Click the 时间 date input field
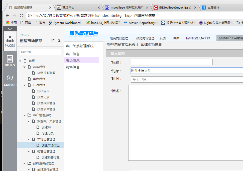This screenshot has width=243, height=171. click(x=187, y=80)
